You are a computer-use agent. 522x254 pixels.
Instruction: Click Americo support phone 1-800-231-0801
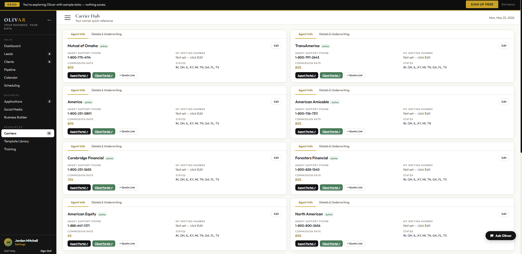pyautogui.click(x=80, y=114)
